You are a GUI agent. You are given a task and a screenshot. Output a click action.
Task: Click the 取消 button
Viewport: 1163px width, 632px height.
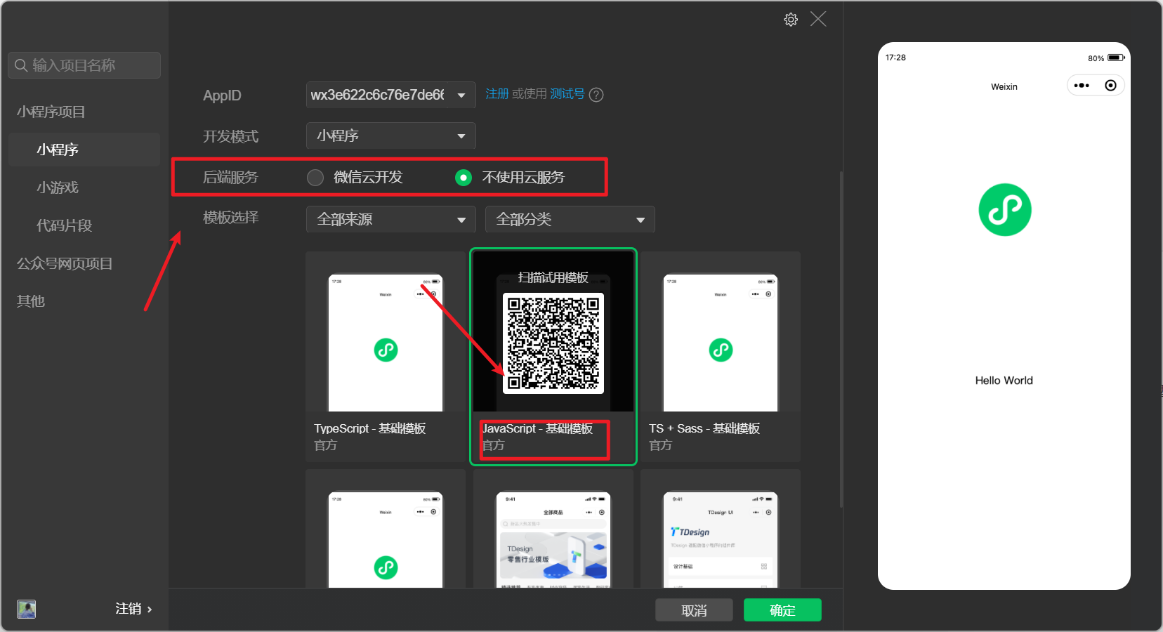694,610
